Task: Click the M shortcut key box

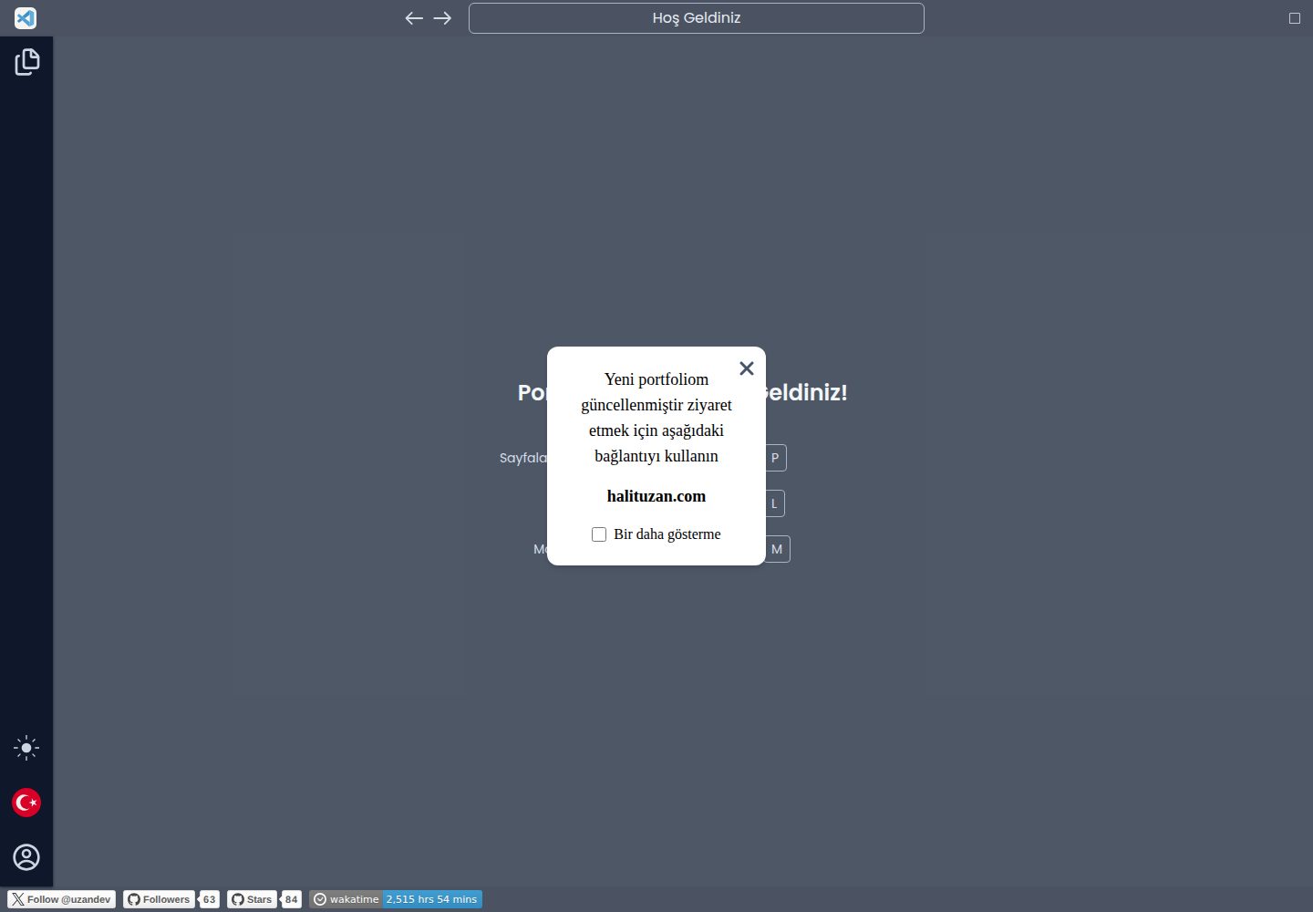Action: (777, 549)
